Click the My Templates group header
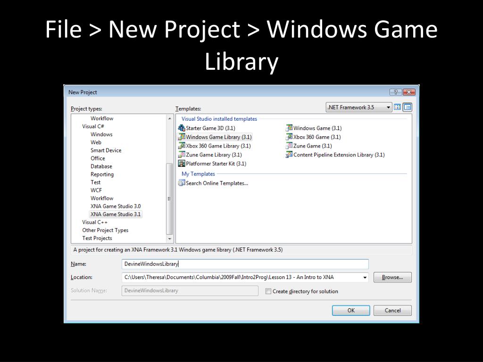 point(198,174)
